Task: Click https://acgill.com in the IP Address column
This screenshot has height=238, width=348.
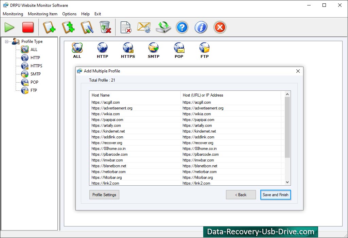Action: tap(197, 102)
